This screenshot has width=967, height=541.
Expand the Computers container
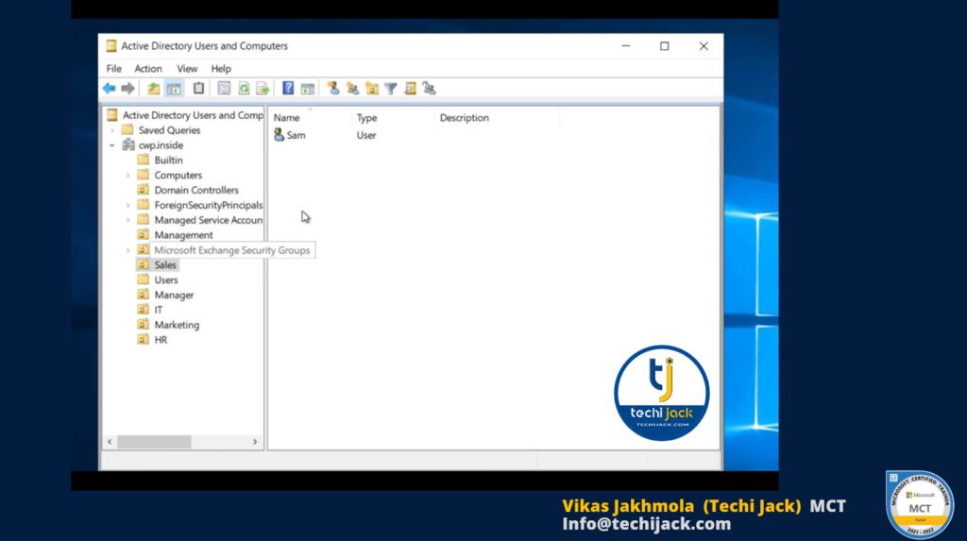[127, 176]
